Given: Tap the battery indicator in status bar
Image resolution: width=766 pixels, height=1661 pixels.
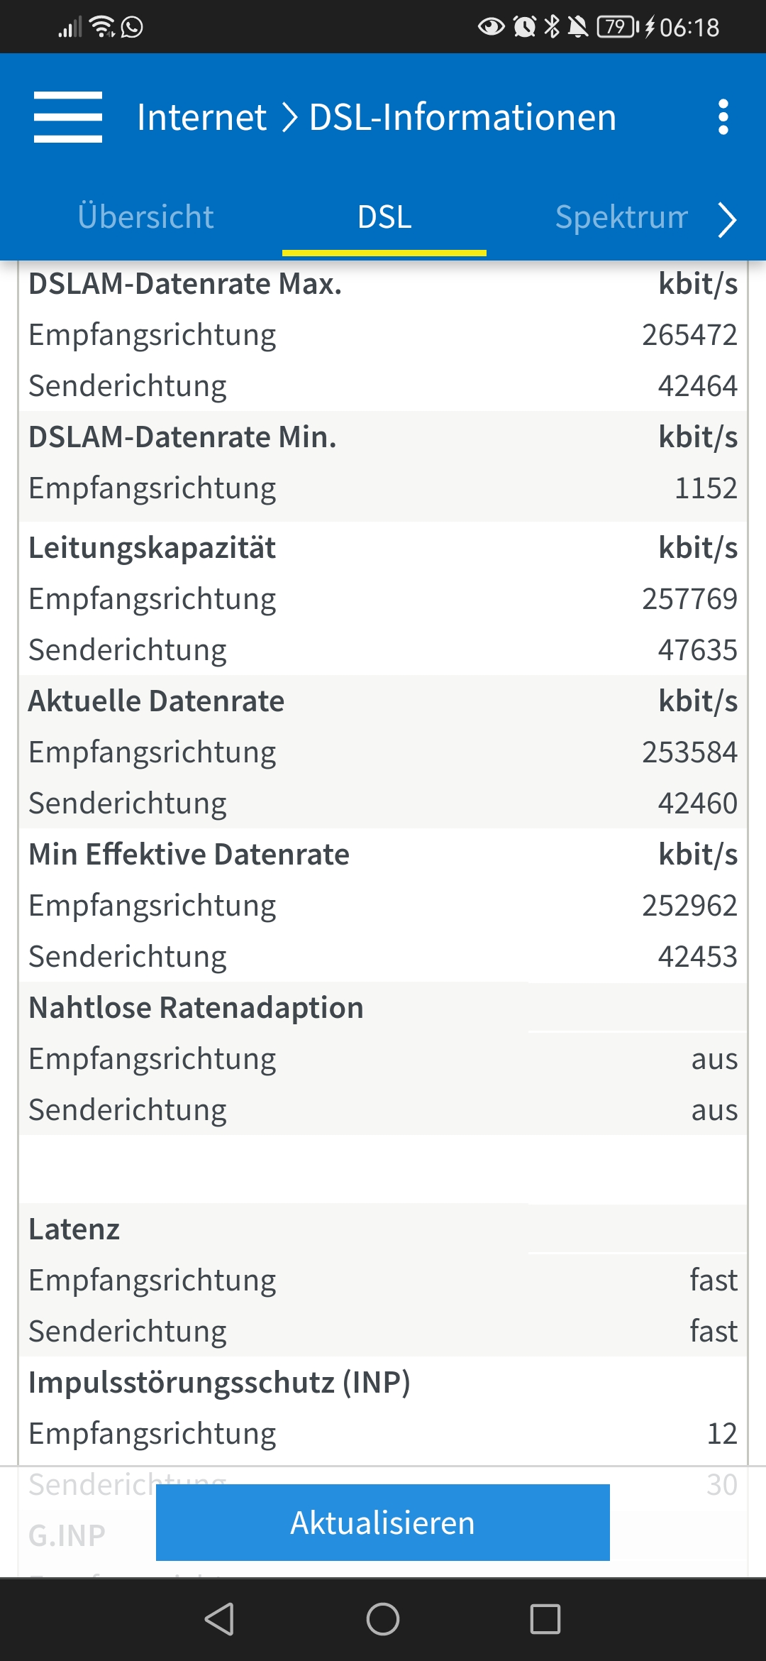Looking at the screenshot, I should [618, 27].
